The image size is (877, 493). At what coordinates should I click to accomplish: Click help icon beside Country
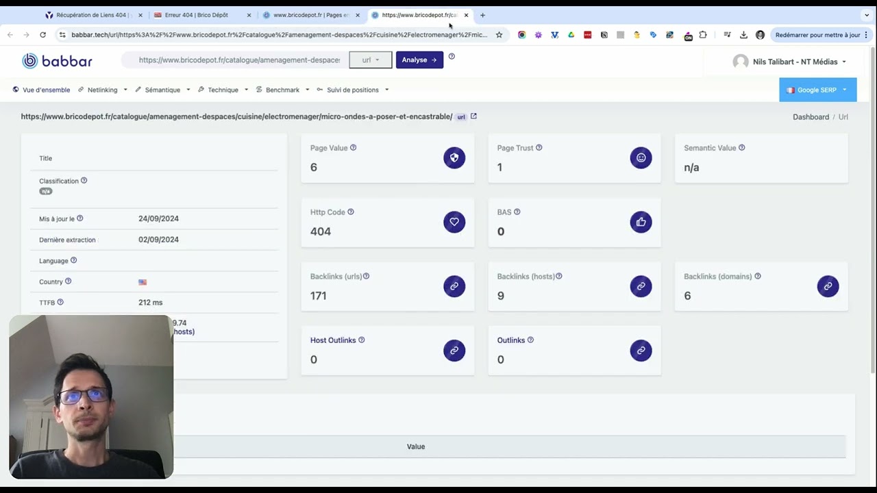point(68,281)
